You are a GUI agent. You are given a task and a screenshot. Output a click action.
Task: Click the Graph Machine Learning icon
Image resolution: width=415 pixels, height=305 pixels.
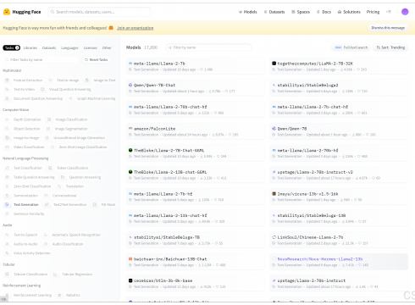click(70, 98)
